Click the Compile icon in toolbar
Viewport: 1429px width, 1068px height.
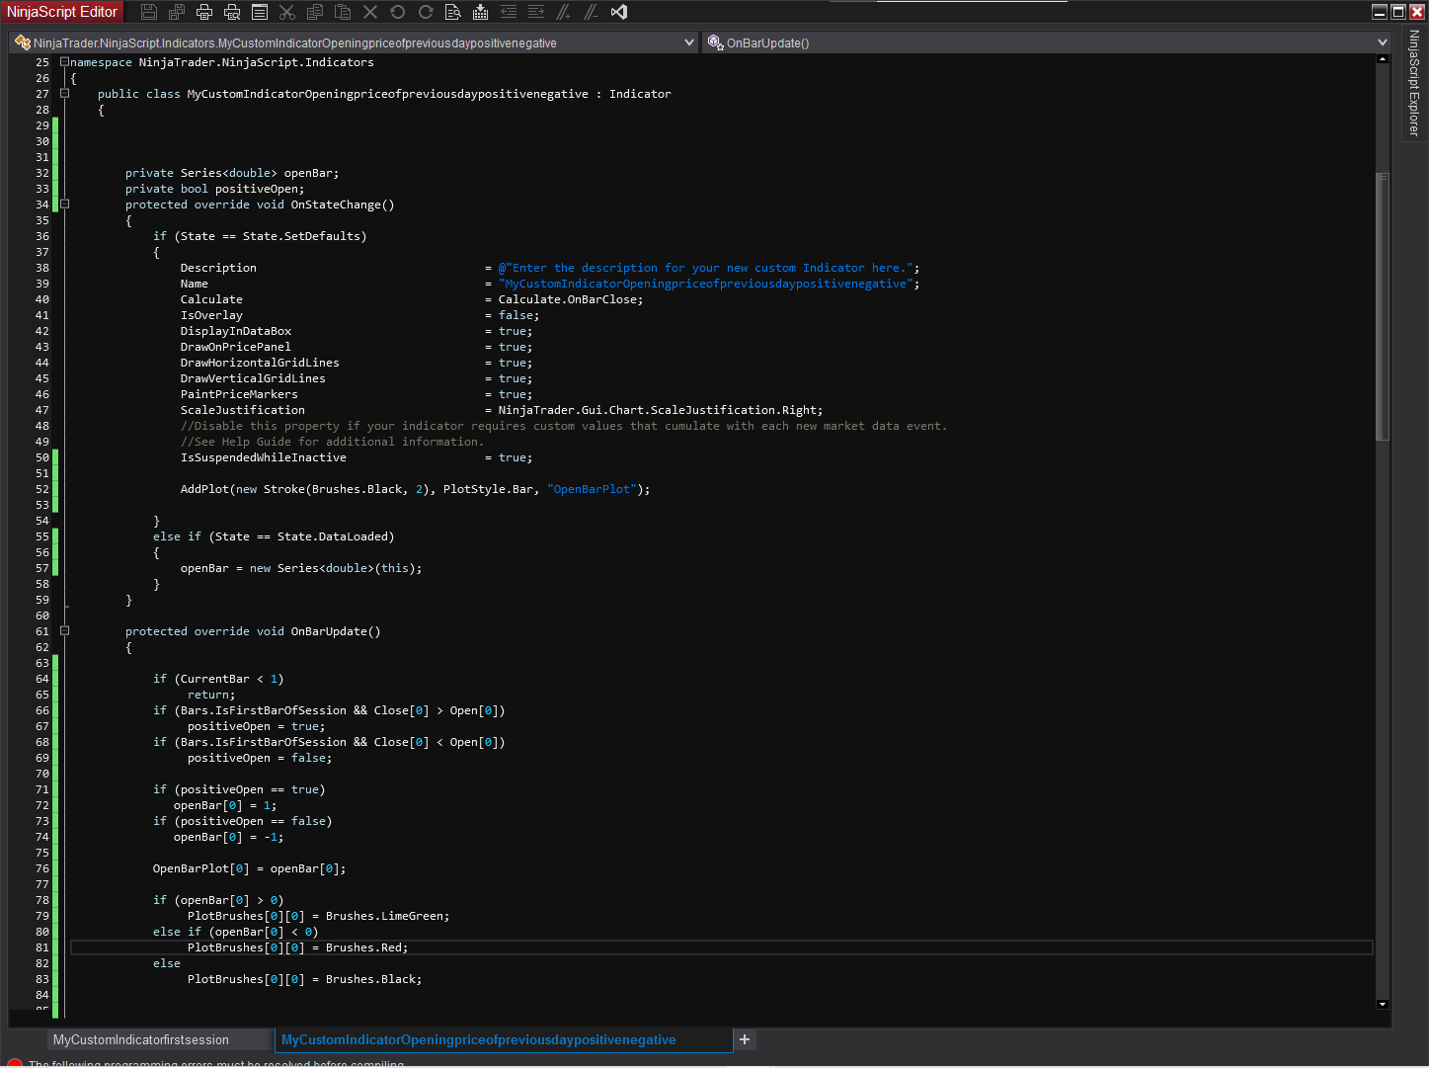(x=481, y=12)
